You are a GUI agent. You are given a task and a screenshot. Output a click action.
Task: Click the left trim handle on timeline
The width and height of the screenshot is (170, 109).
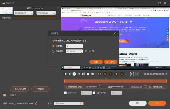(x=64, y=81)
